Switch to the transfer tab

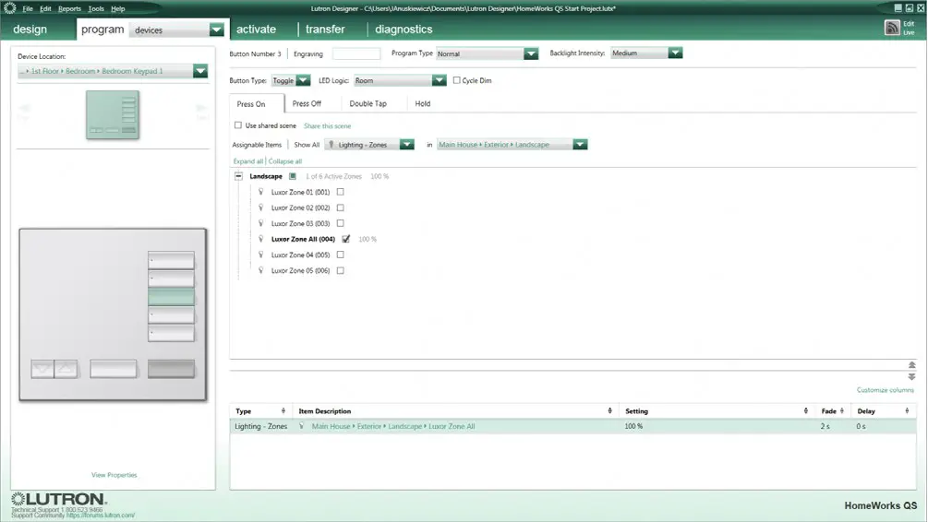[325, 29]
